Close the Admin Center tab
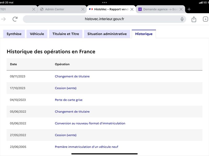Viewport: 209px width, 156px height. tap(83, 9)
